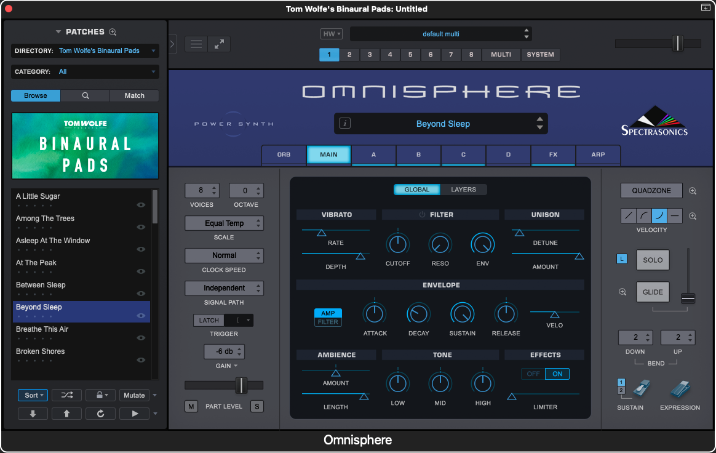Switch to the ARP tab
The image size is (716, 453).
(x=598, y=154)
